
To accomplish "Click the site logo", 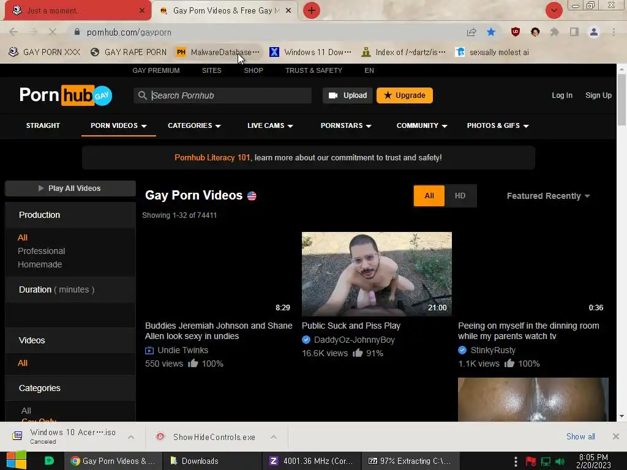I will click(66, 95).
